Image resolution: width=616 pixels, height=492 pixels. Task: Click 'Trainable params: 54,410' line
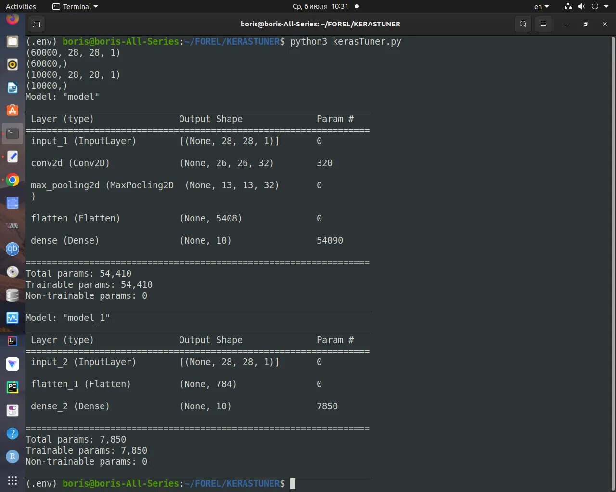click(x=89, y=284)
